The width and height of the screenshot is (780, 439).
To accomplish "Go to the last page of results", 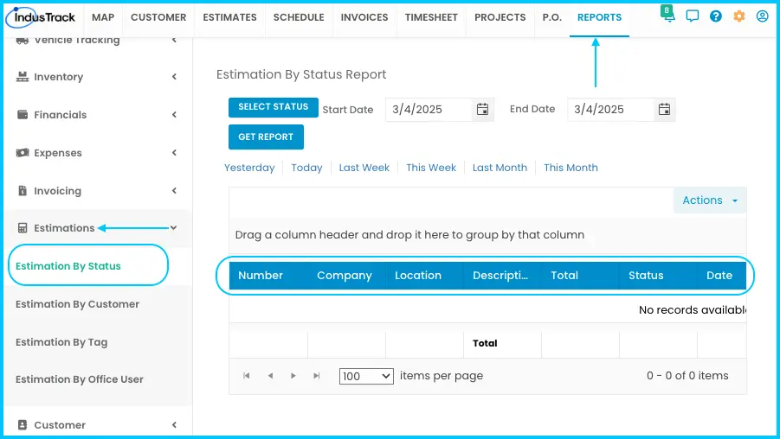I will pos(316,376).
